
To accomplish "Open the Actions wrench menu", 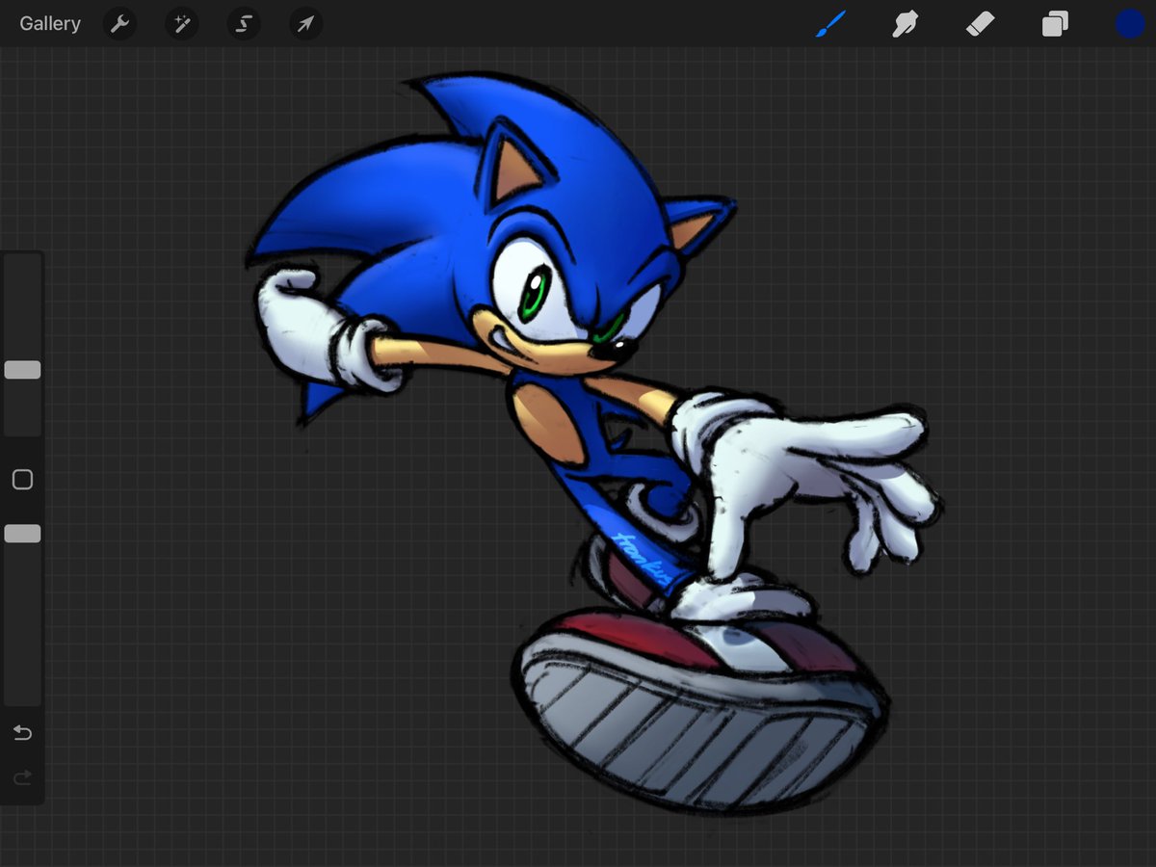I will pos(120,24).
